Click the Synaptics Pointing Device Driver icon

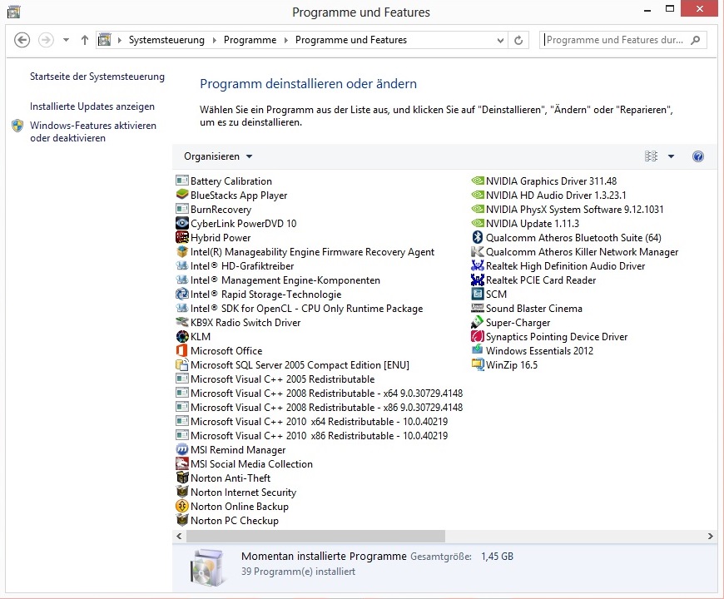click(x=478, y=336)
